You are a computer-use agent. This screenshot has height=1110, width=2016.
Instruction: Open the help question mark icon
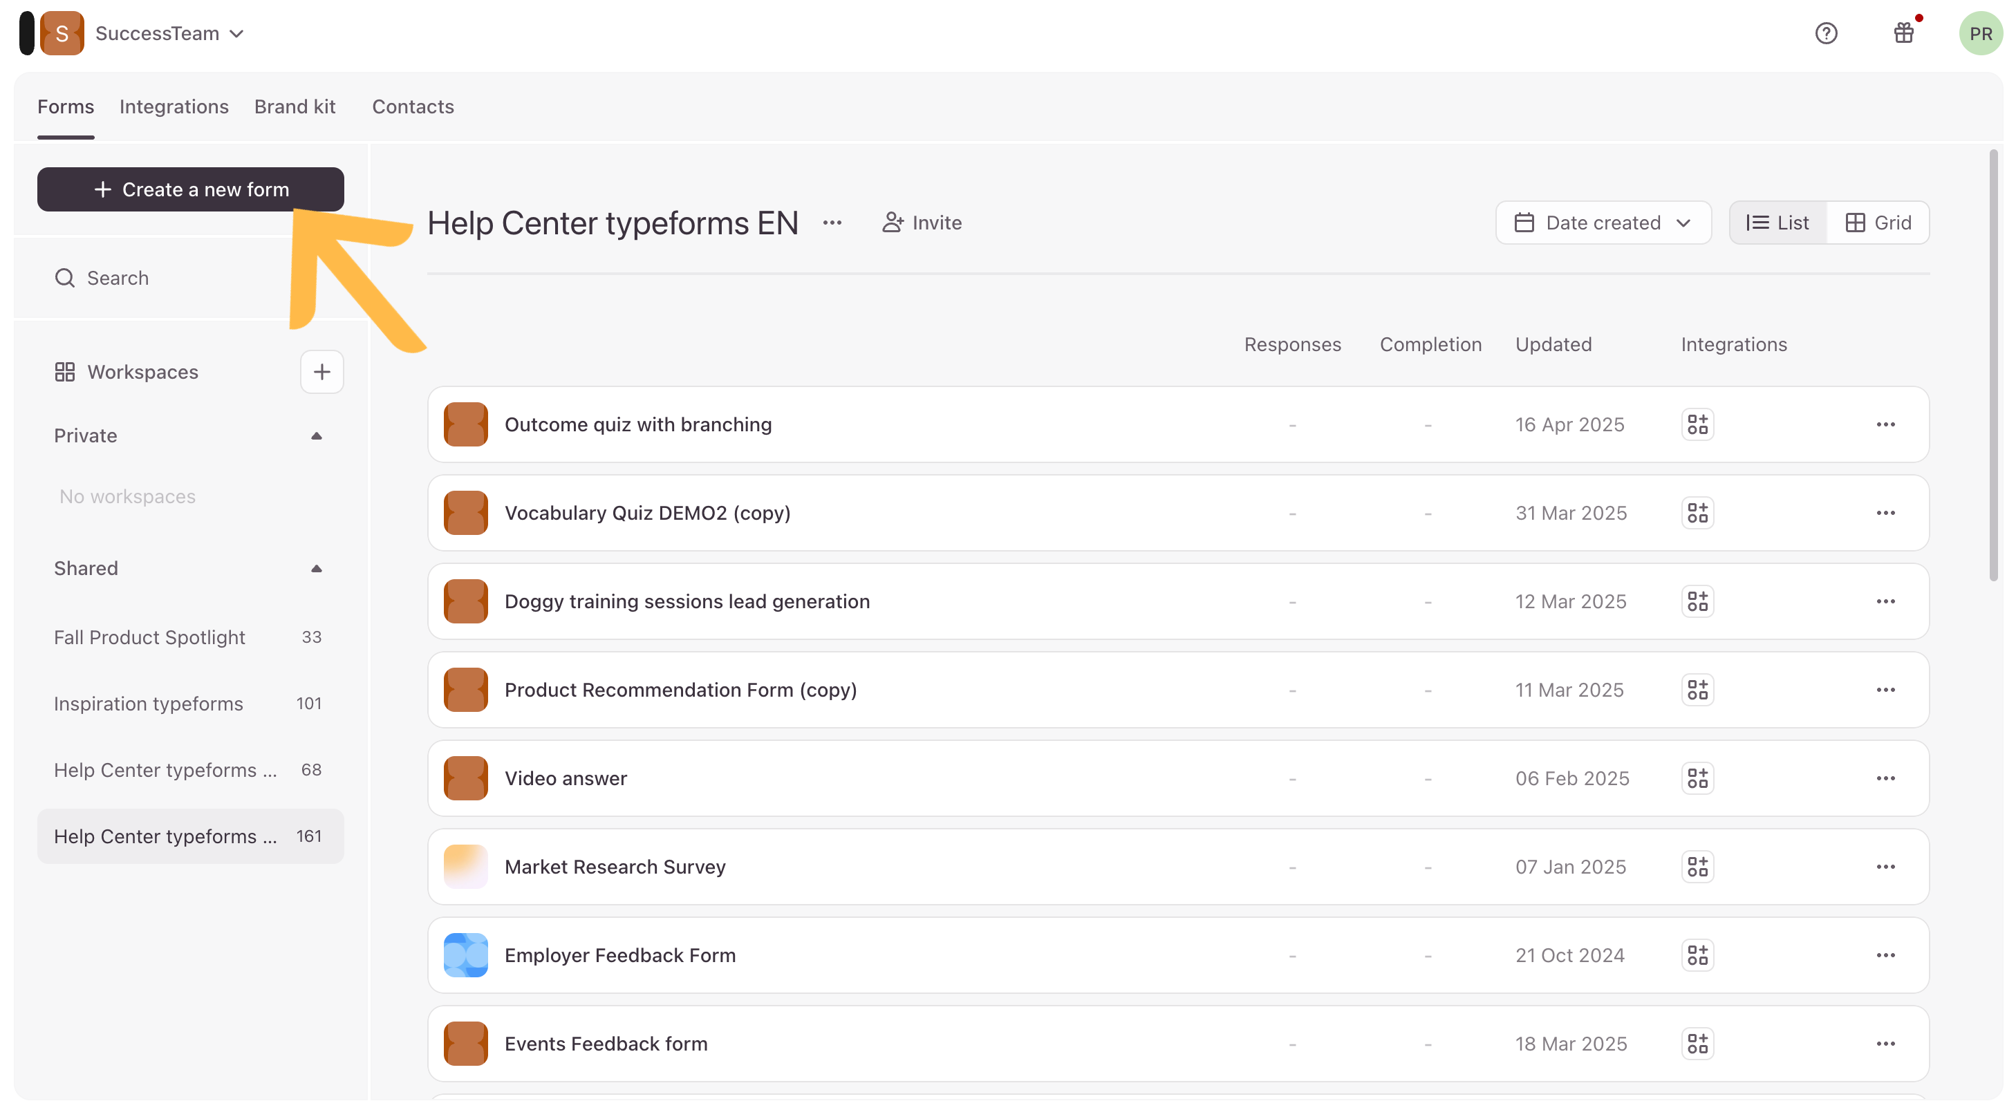(x=1826, y=34)
